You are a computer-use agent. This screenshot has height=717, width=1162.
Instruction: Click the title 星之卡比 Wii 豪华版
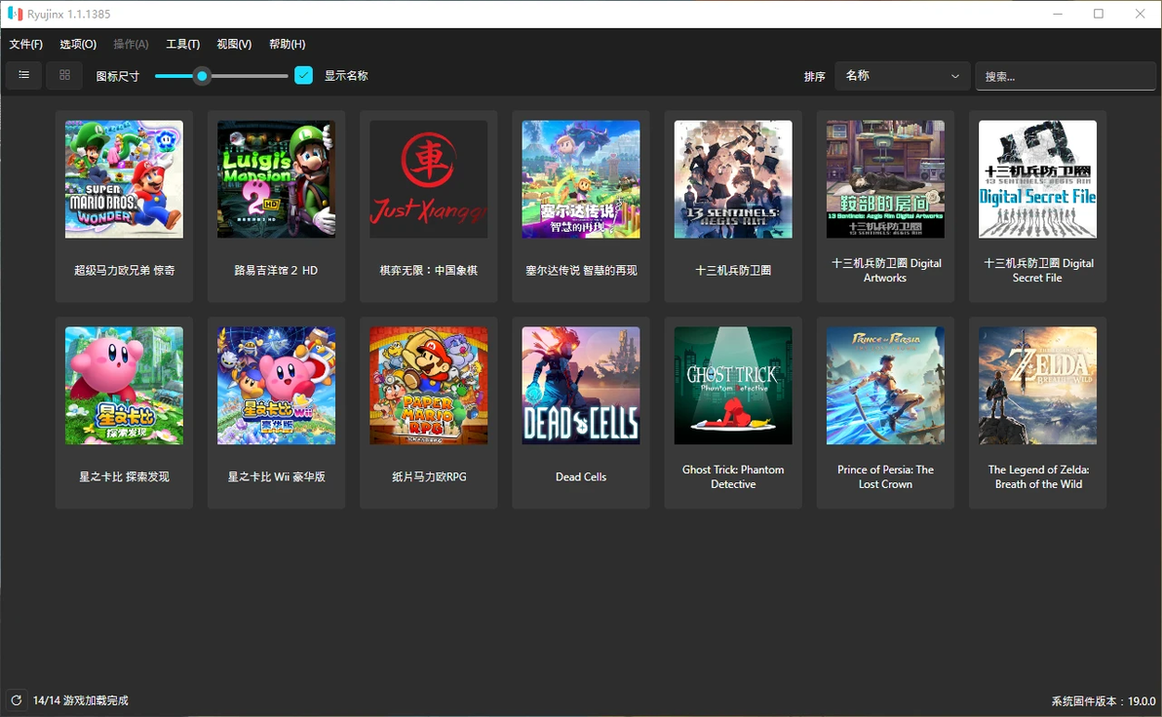coord(277,477)
